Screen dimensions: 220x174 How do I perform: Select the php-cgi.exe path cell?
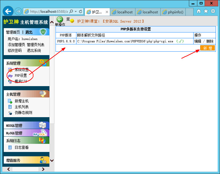(135, 41)
